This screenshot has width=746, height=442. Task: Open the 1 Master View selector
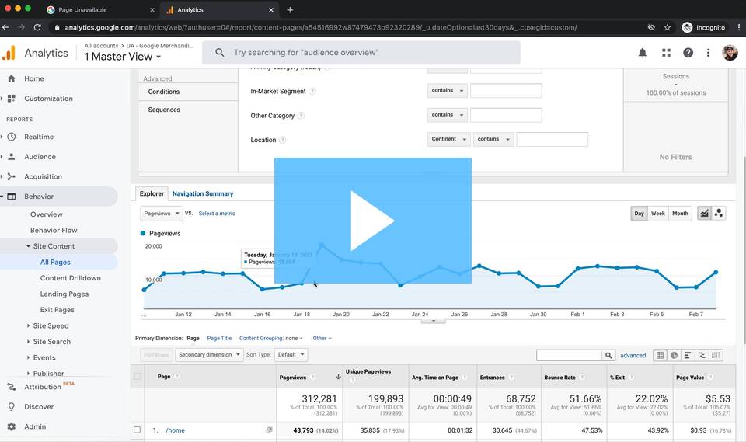pyautogui.click(x=123, y=57)
